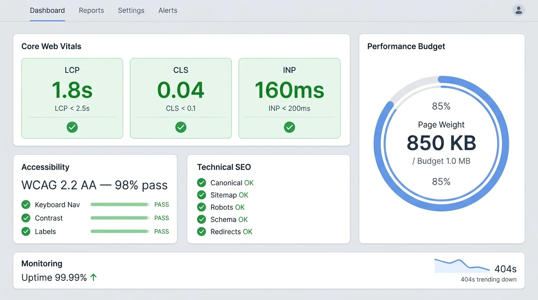Click the 404s sparkline chart
538x300 pixels.
point(462,265)
